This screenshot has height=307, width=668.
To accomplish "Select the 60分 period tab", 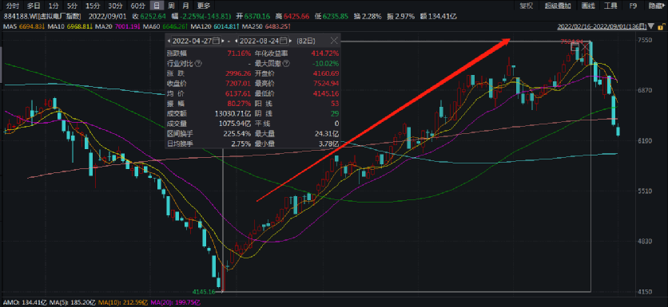I will (137, 6).
